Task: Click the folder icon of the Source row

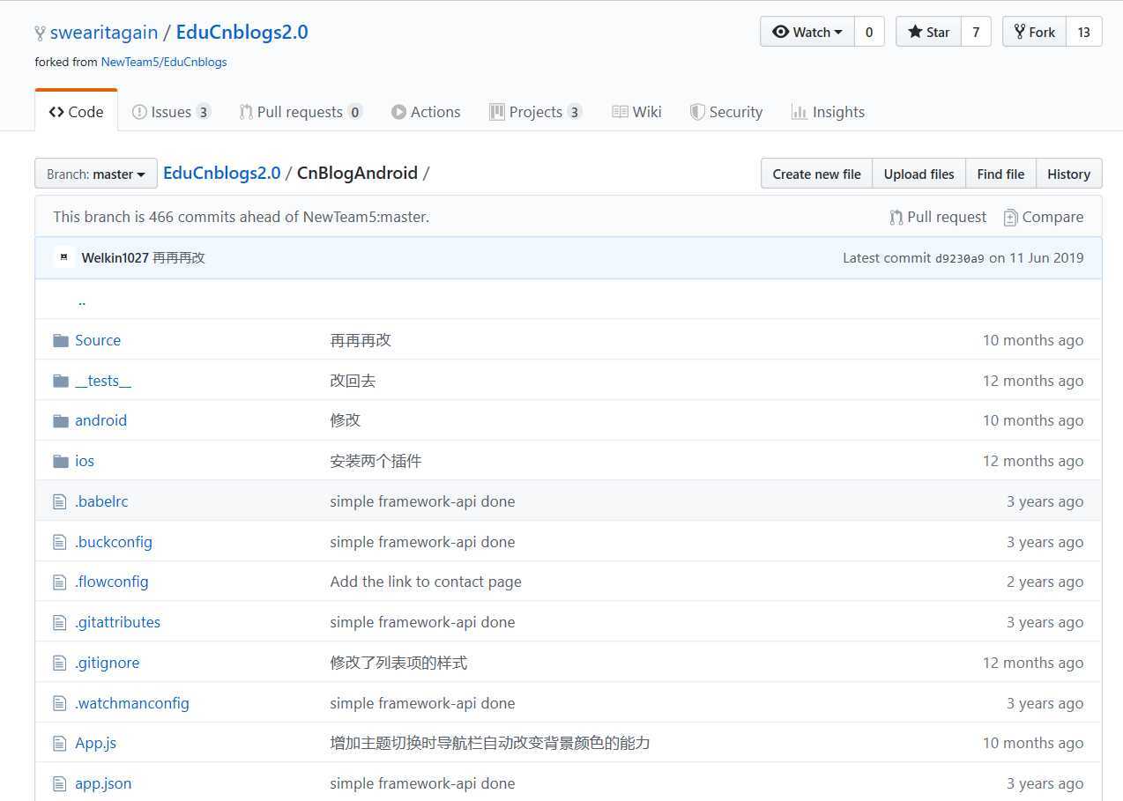Action: 61,340
